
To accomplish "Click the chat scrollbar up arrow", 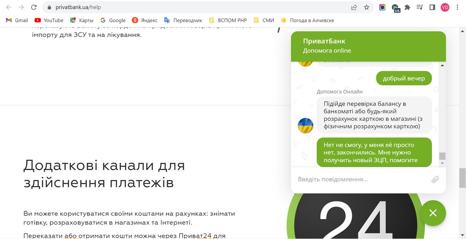I will (442, 65).
